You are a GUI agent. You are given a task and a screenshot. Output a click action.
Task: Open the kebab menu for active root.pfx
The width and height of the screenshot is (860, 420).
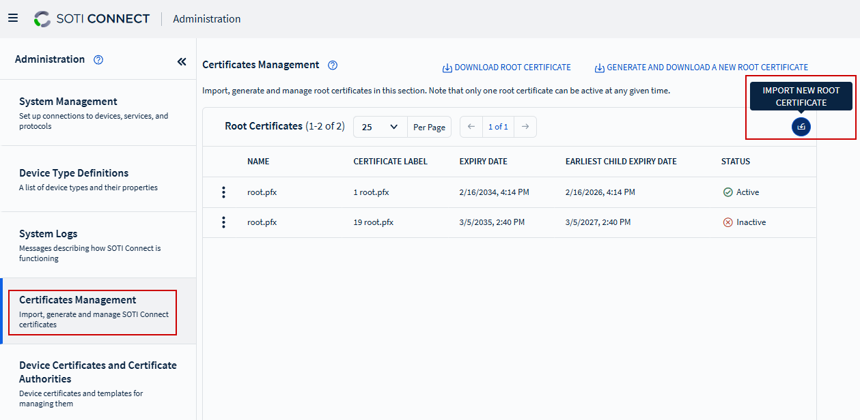[x=223, y=192]
